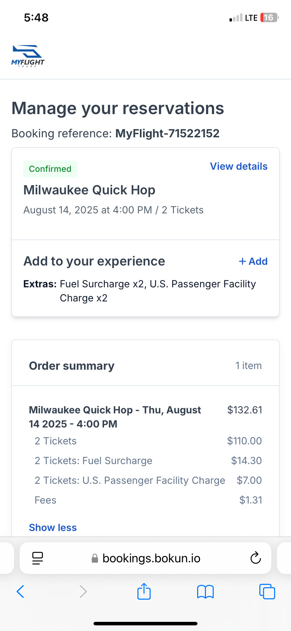The width and height of the screenshot is (291, 631).
Task: Open the Safari share sheet
Action: pos(144,591)
